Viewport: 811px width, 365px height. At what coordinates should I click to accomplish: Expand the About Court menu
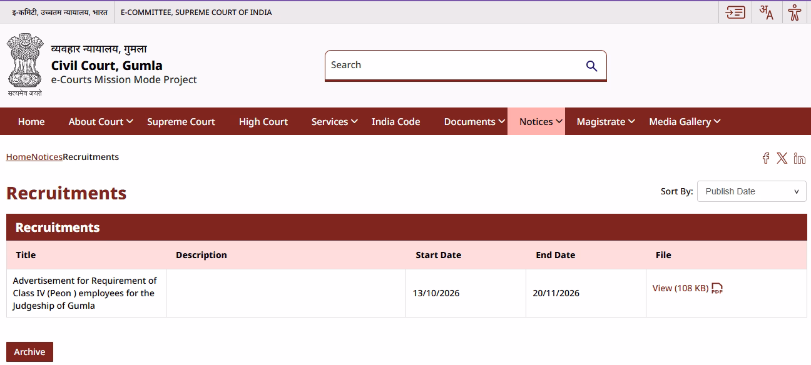tap(101, 121)
